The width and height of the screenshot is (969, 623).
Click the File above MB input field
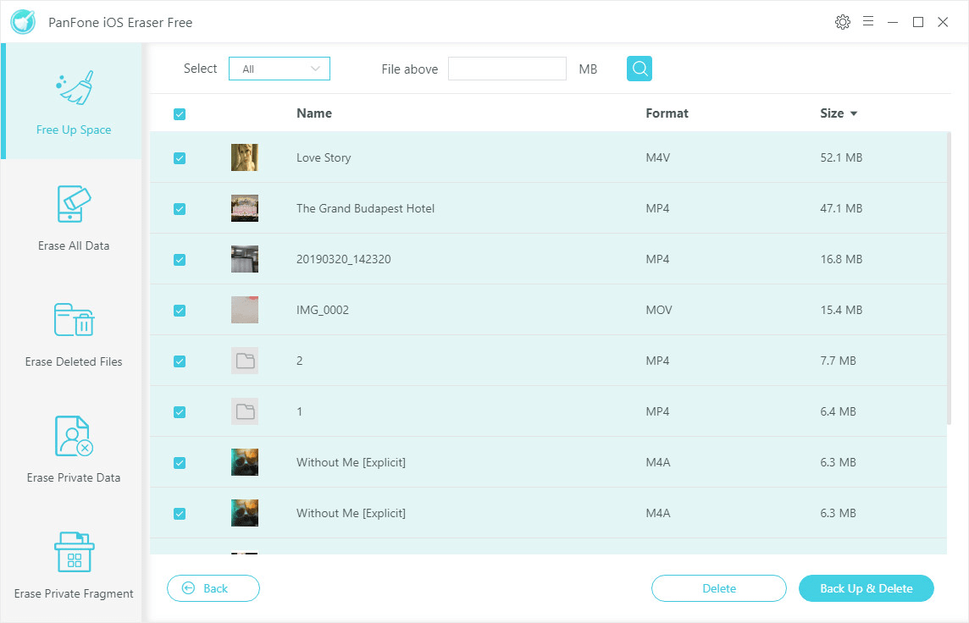507,69
